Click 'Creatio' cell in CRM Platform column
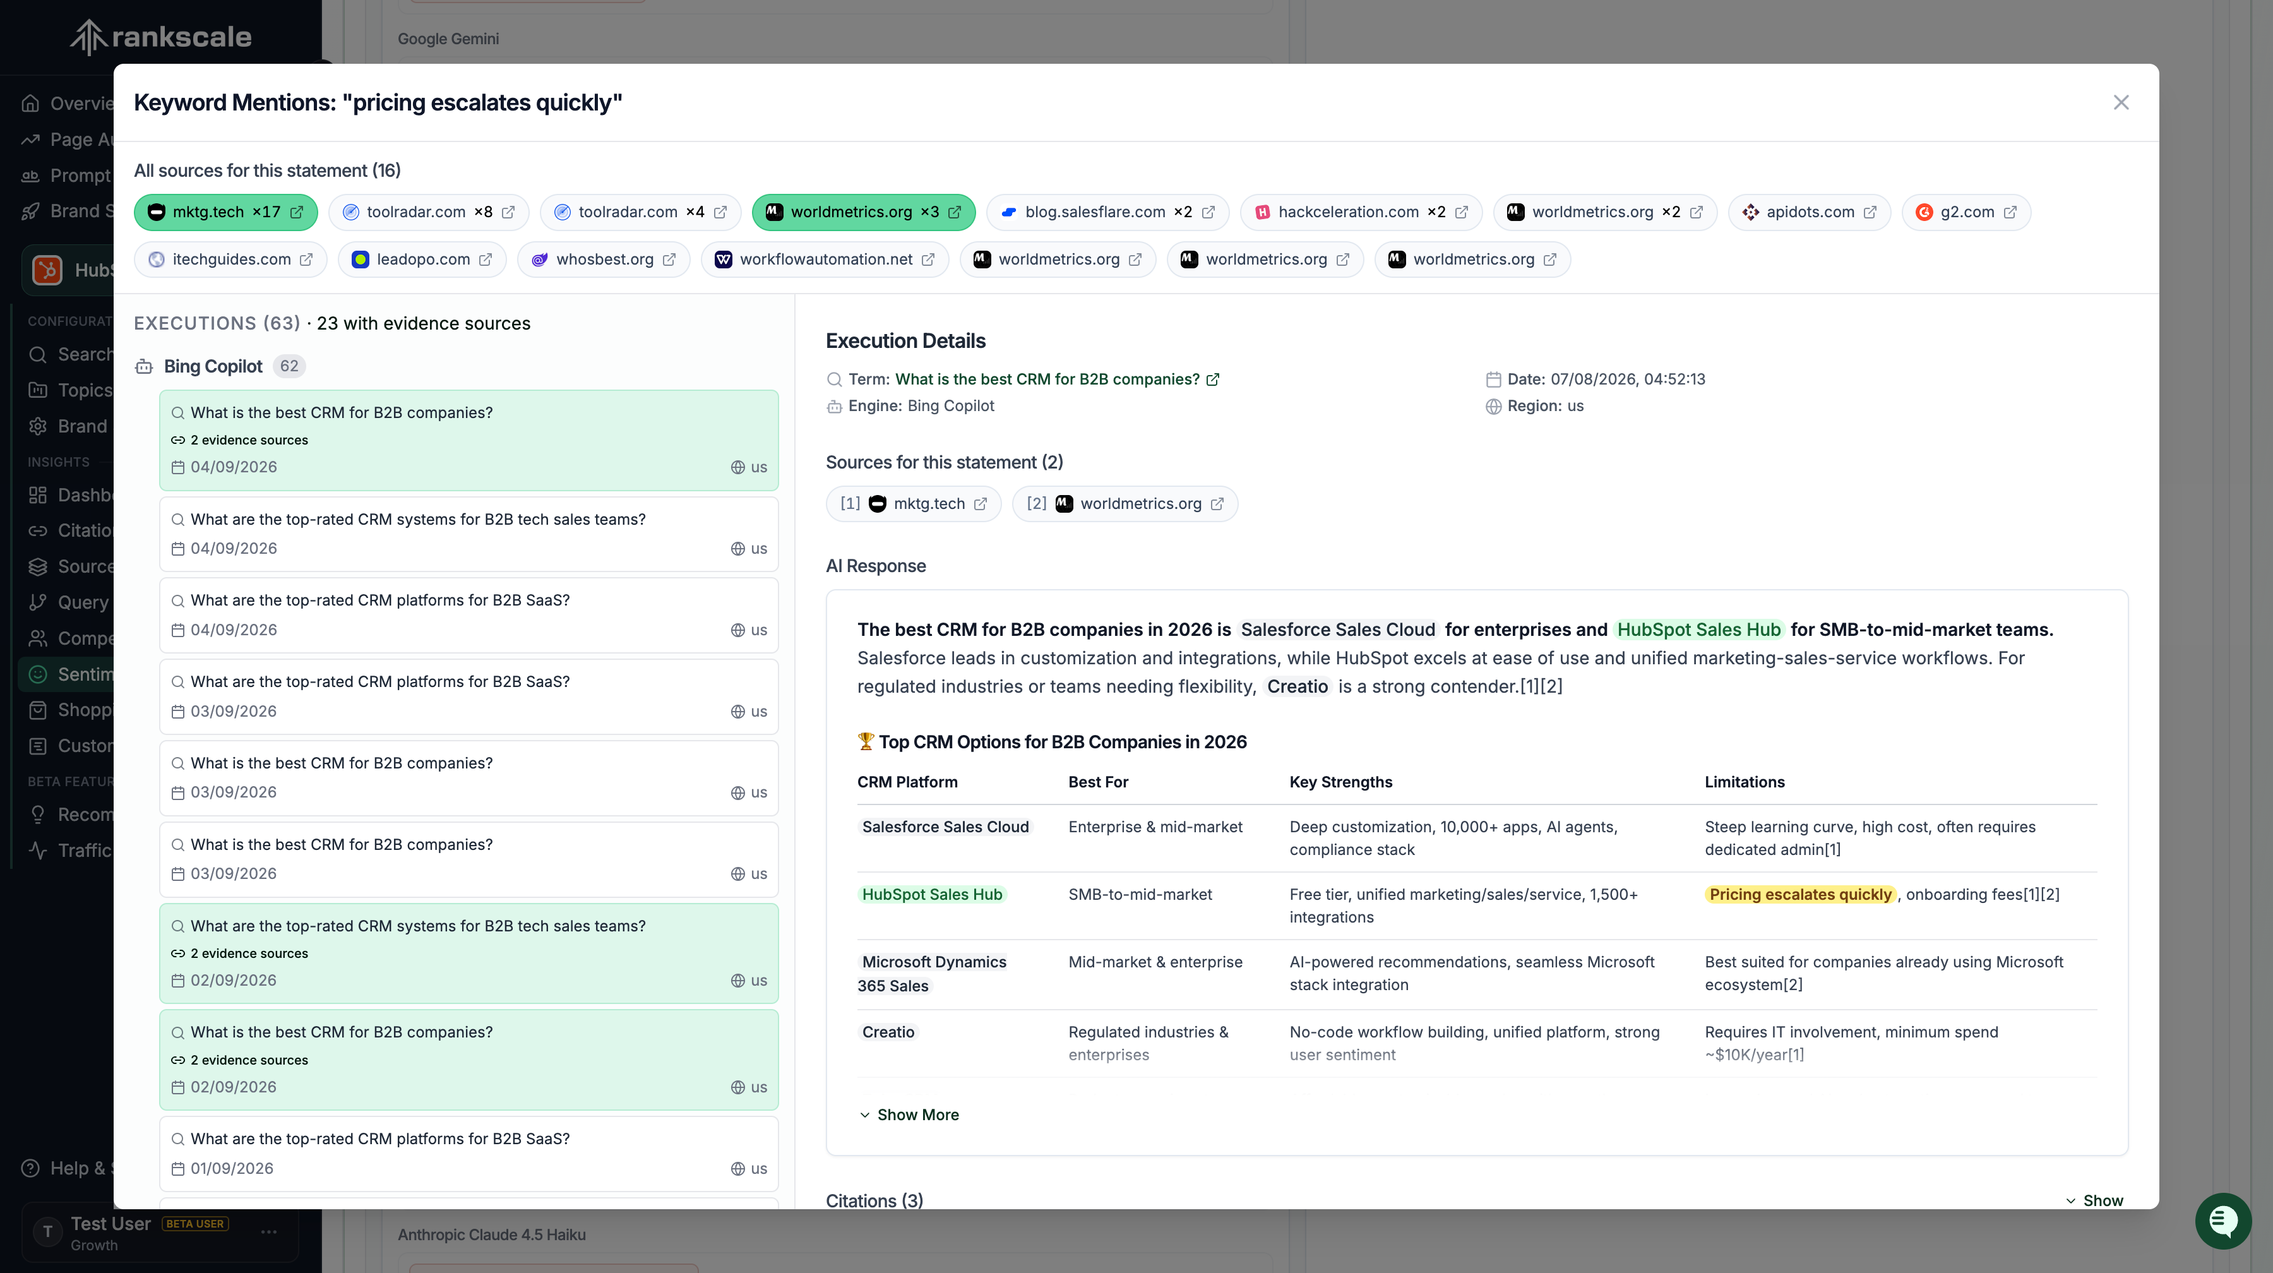The image size is (2273, 1273). 888,1032
